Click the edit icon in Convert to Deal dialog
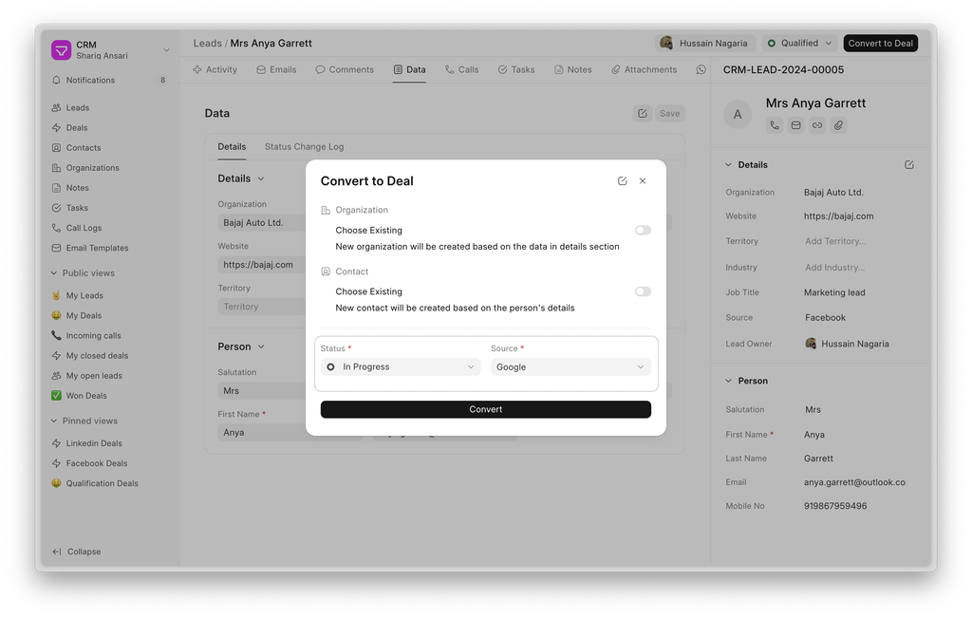 click(623, 181)
